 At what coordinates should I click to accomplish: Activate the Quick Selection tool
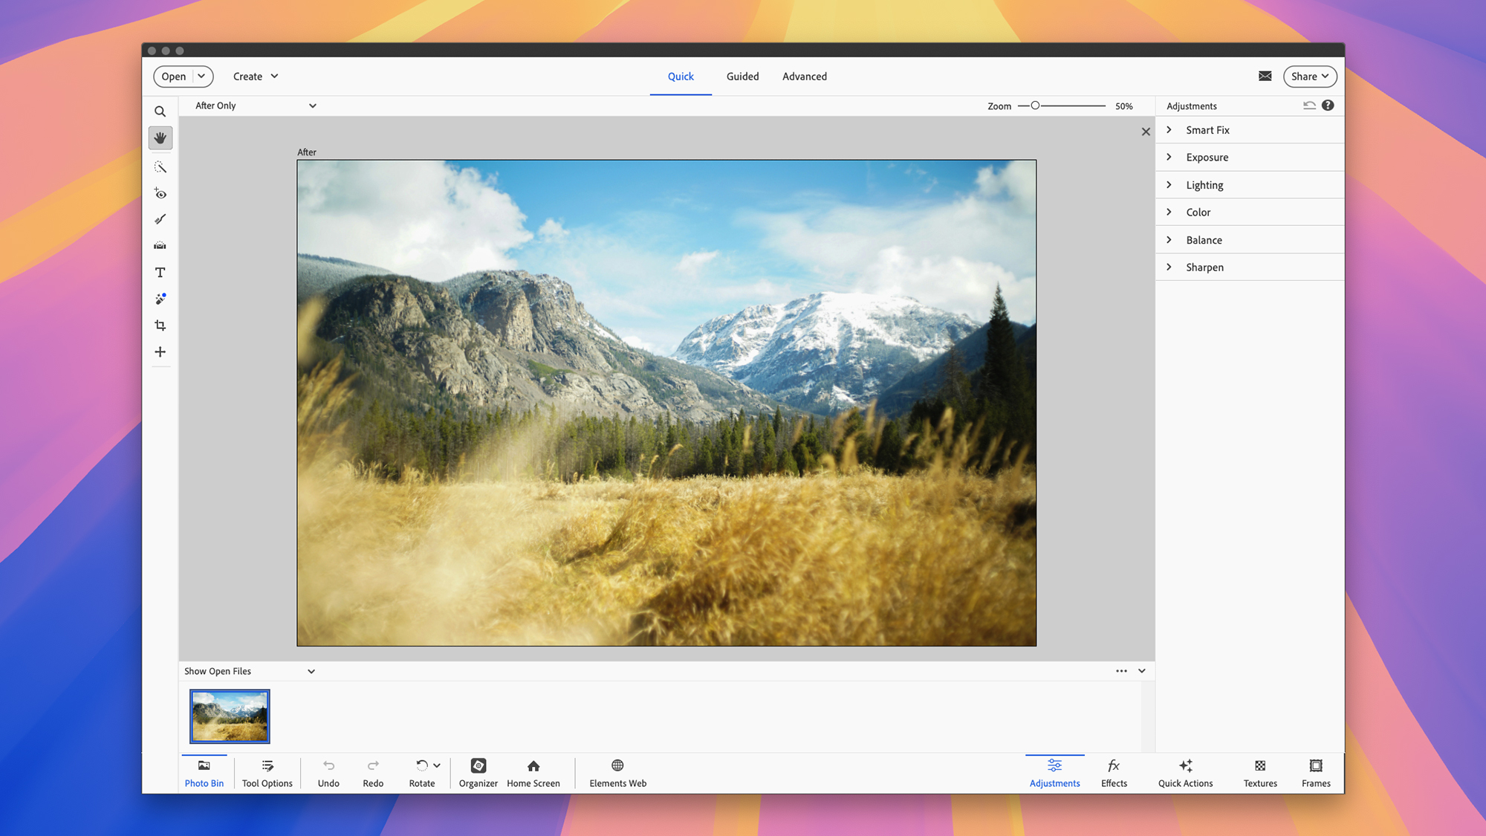point(160,167)
